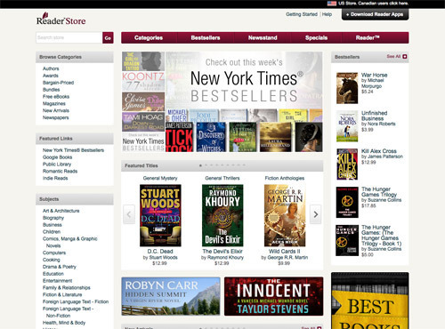
Task: Open the Newsstand menu item
Action: point(263,37)
